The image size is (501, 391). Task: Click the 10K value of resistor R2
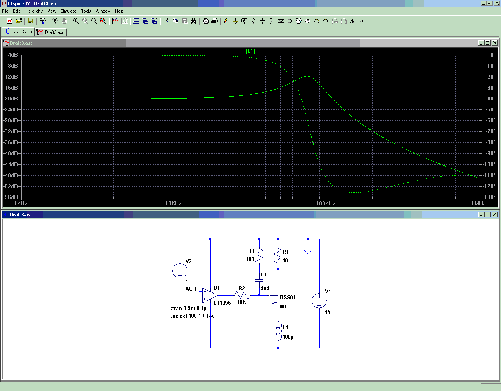click(x=241, y=302)
